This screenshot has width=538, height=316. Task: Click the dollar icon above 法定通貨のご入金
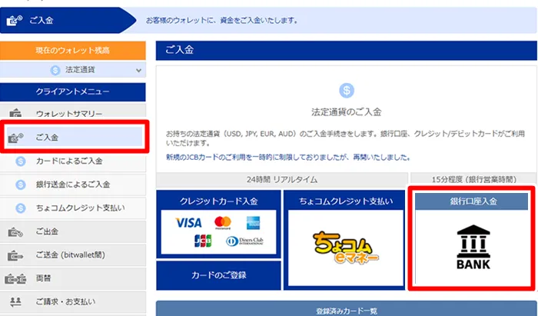347,91
